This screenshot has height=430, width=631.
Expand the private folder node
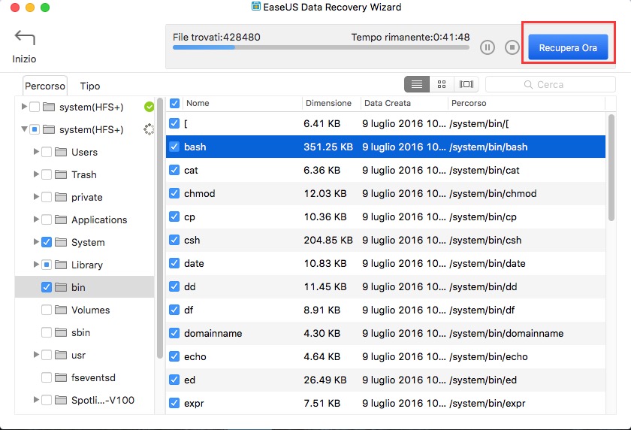(x=36, y=196)
